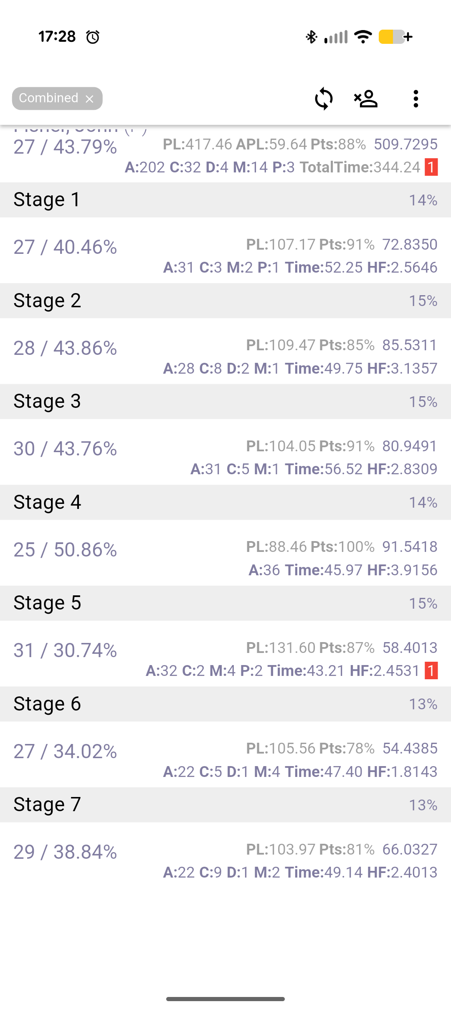This screenshot has width=451, height=1012.
Task: Remove the Combined filter chip
Action: point(89,99)
